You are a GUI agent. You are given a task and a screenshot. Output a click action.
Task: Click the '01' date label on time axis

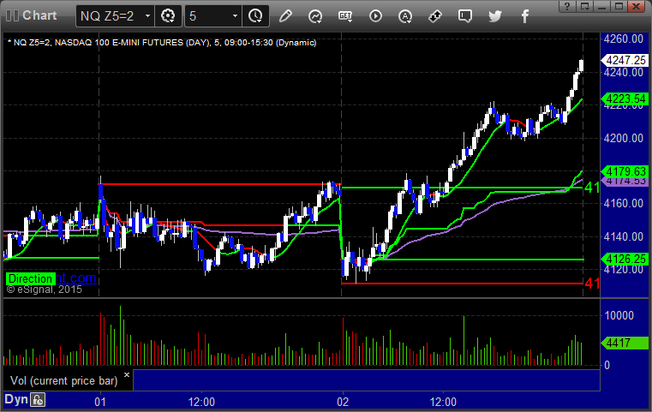[100, 402]
